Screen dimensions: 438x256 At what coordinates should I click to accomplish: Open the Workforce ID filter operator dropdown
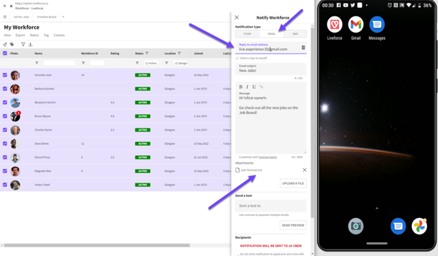83,63
